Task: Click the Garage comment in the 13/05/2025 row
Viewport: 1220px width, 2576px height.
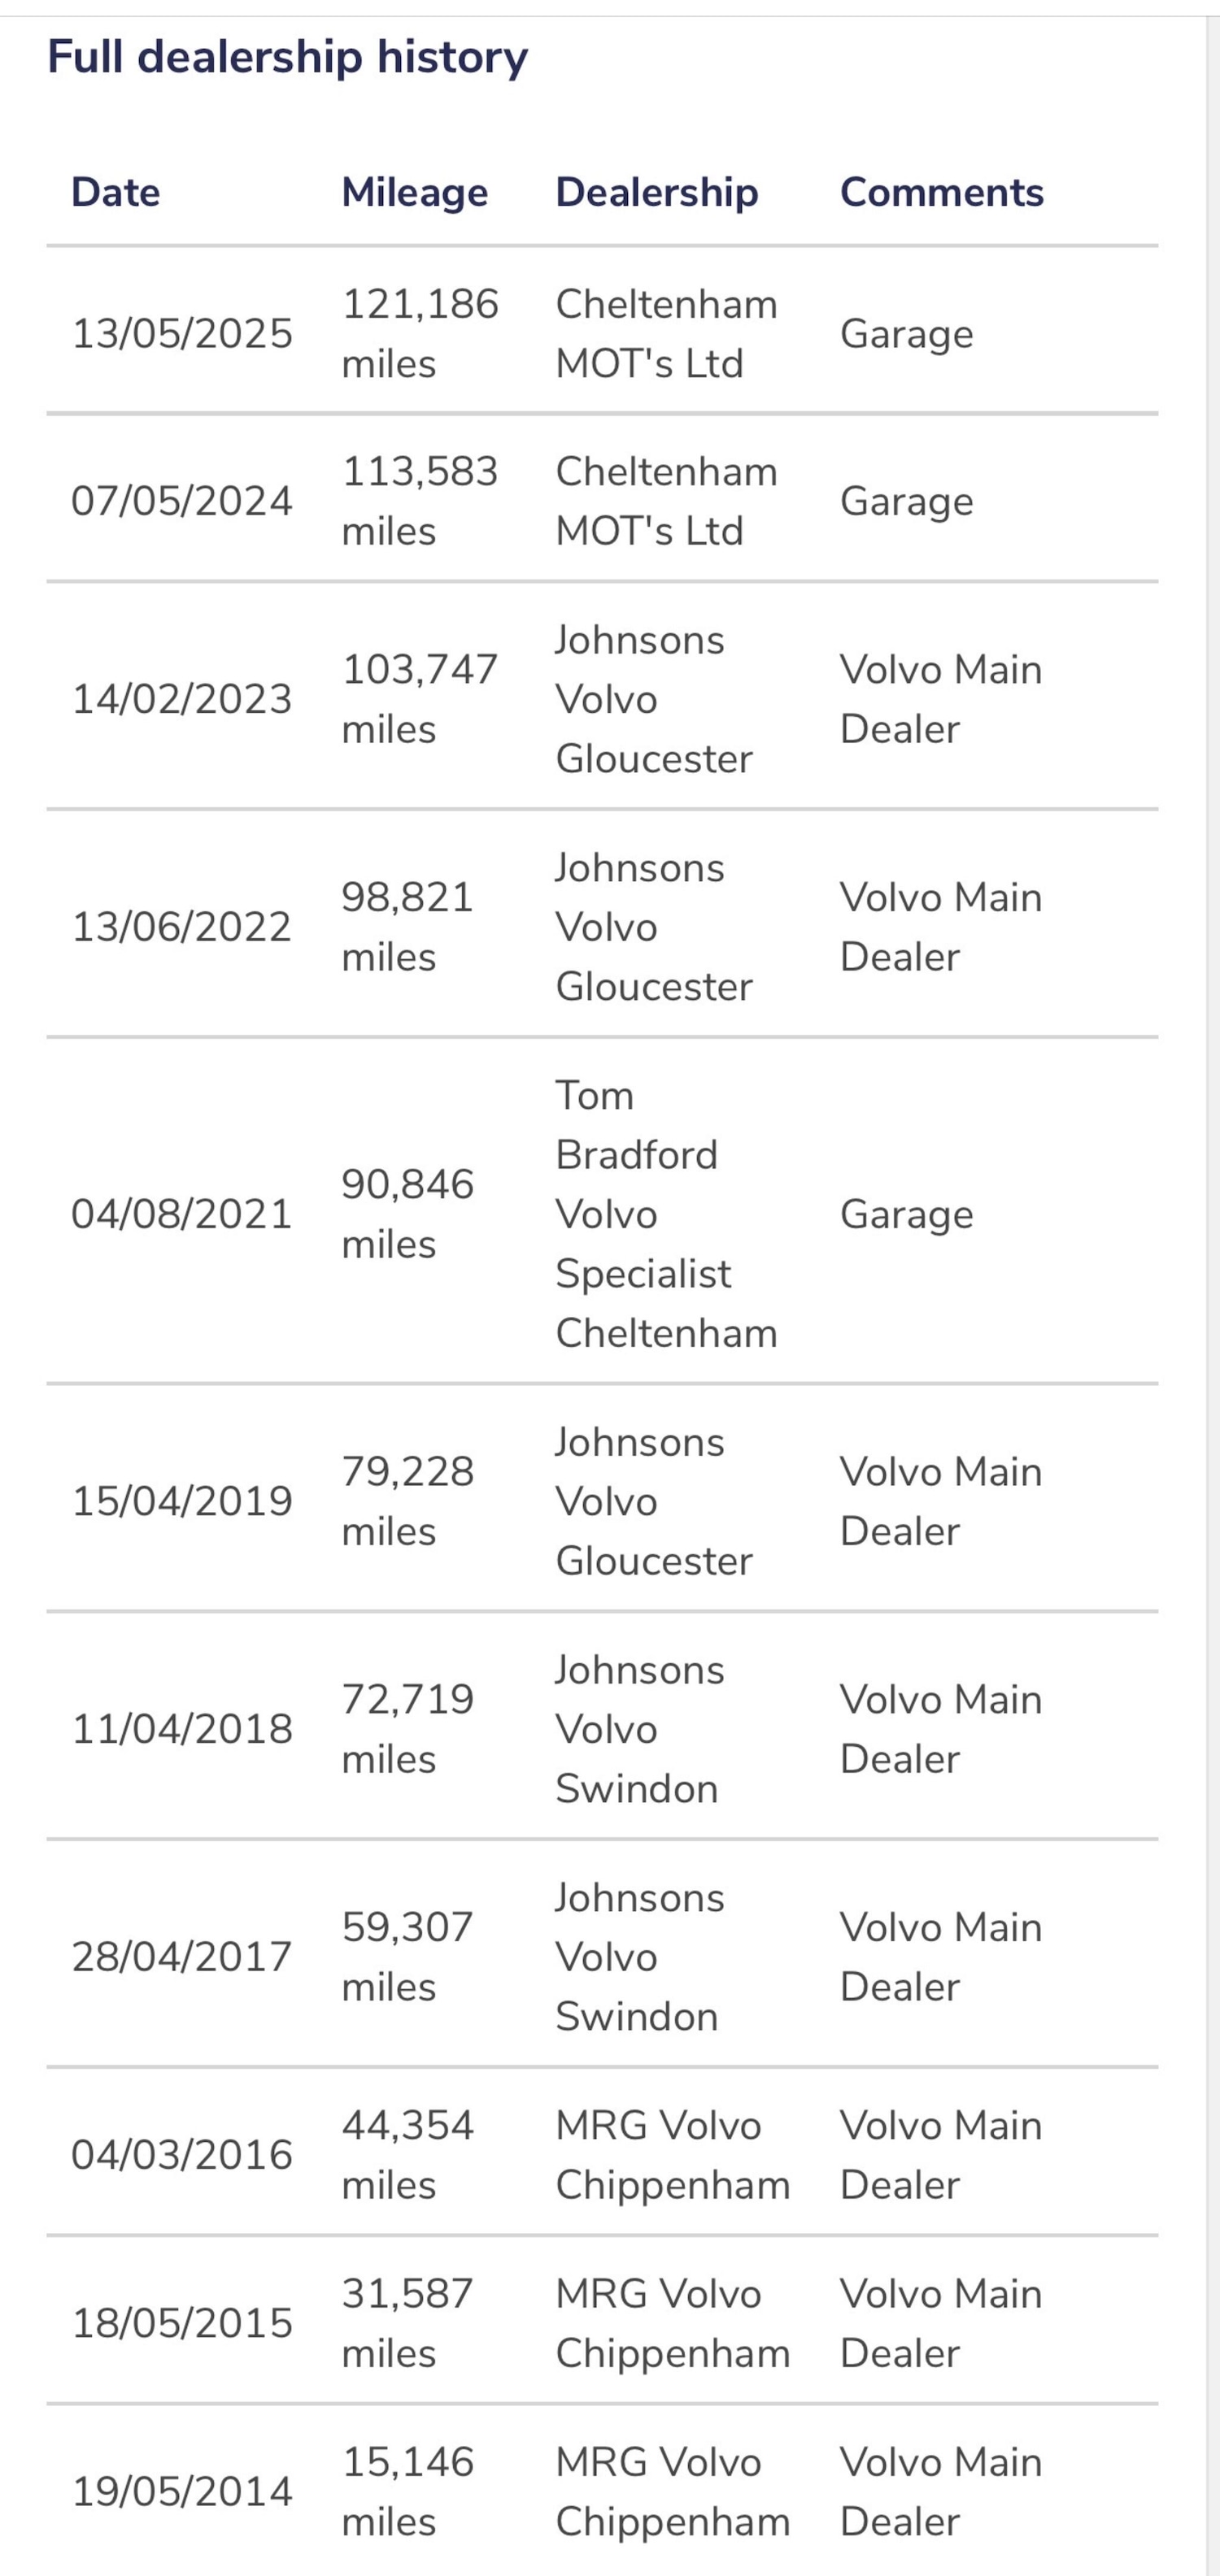Action: [x=906, y=333]
